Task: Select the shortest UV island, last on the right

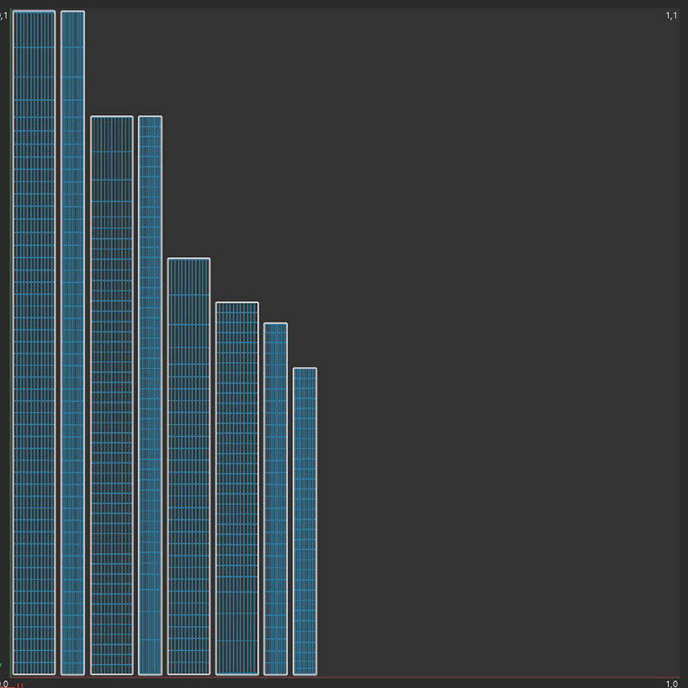Action: coord(305,521)
